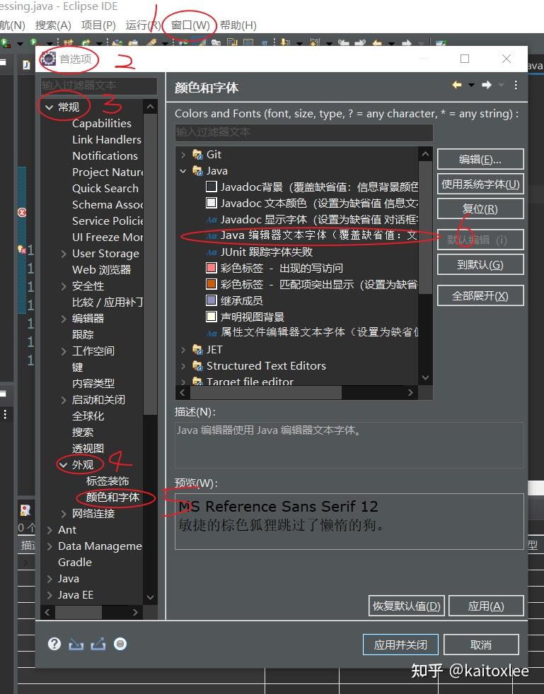Select the Javadoc 文本颜色 white swatch
The width and height of the screenshot is (544, 694).
212,203
